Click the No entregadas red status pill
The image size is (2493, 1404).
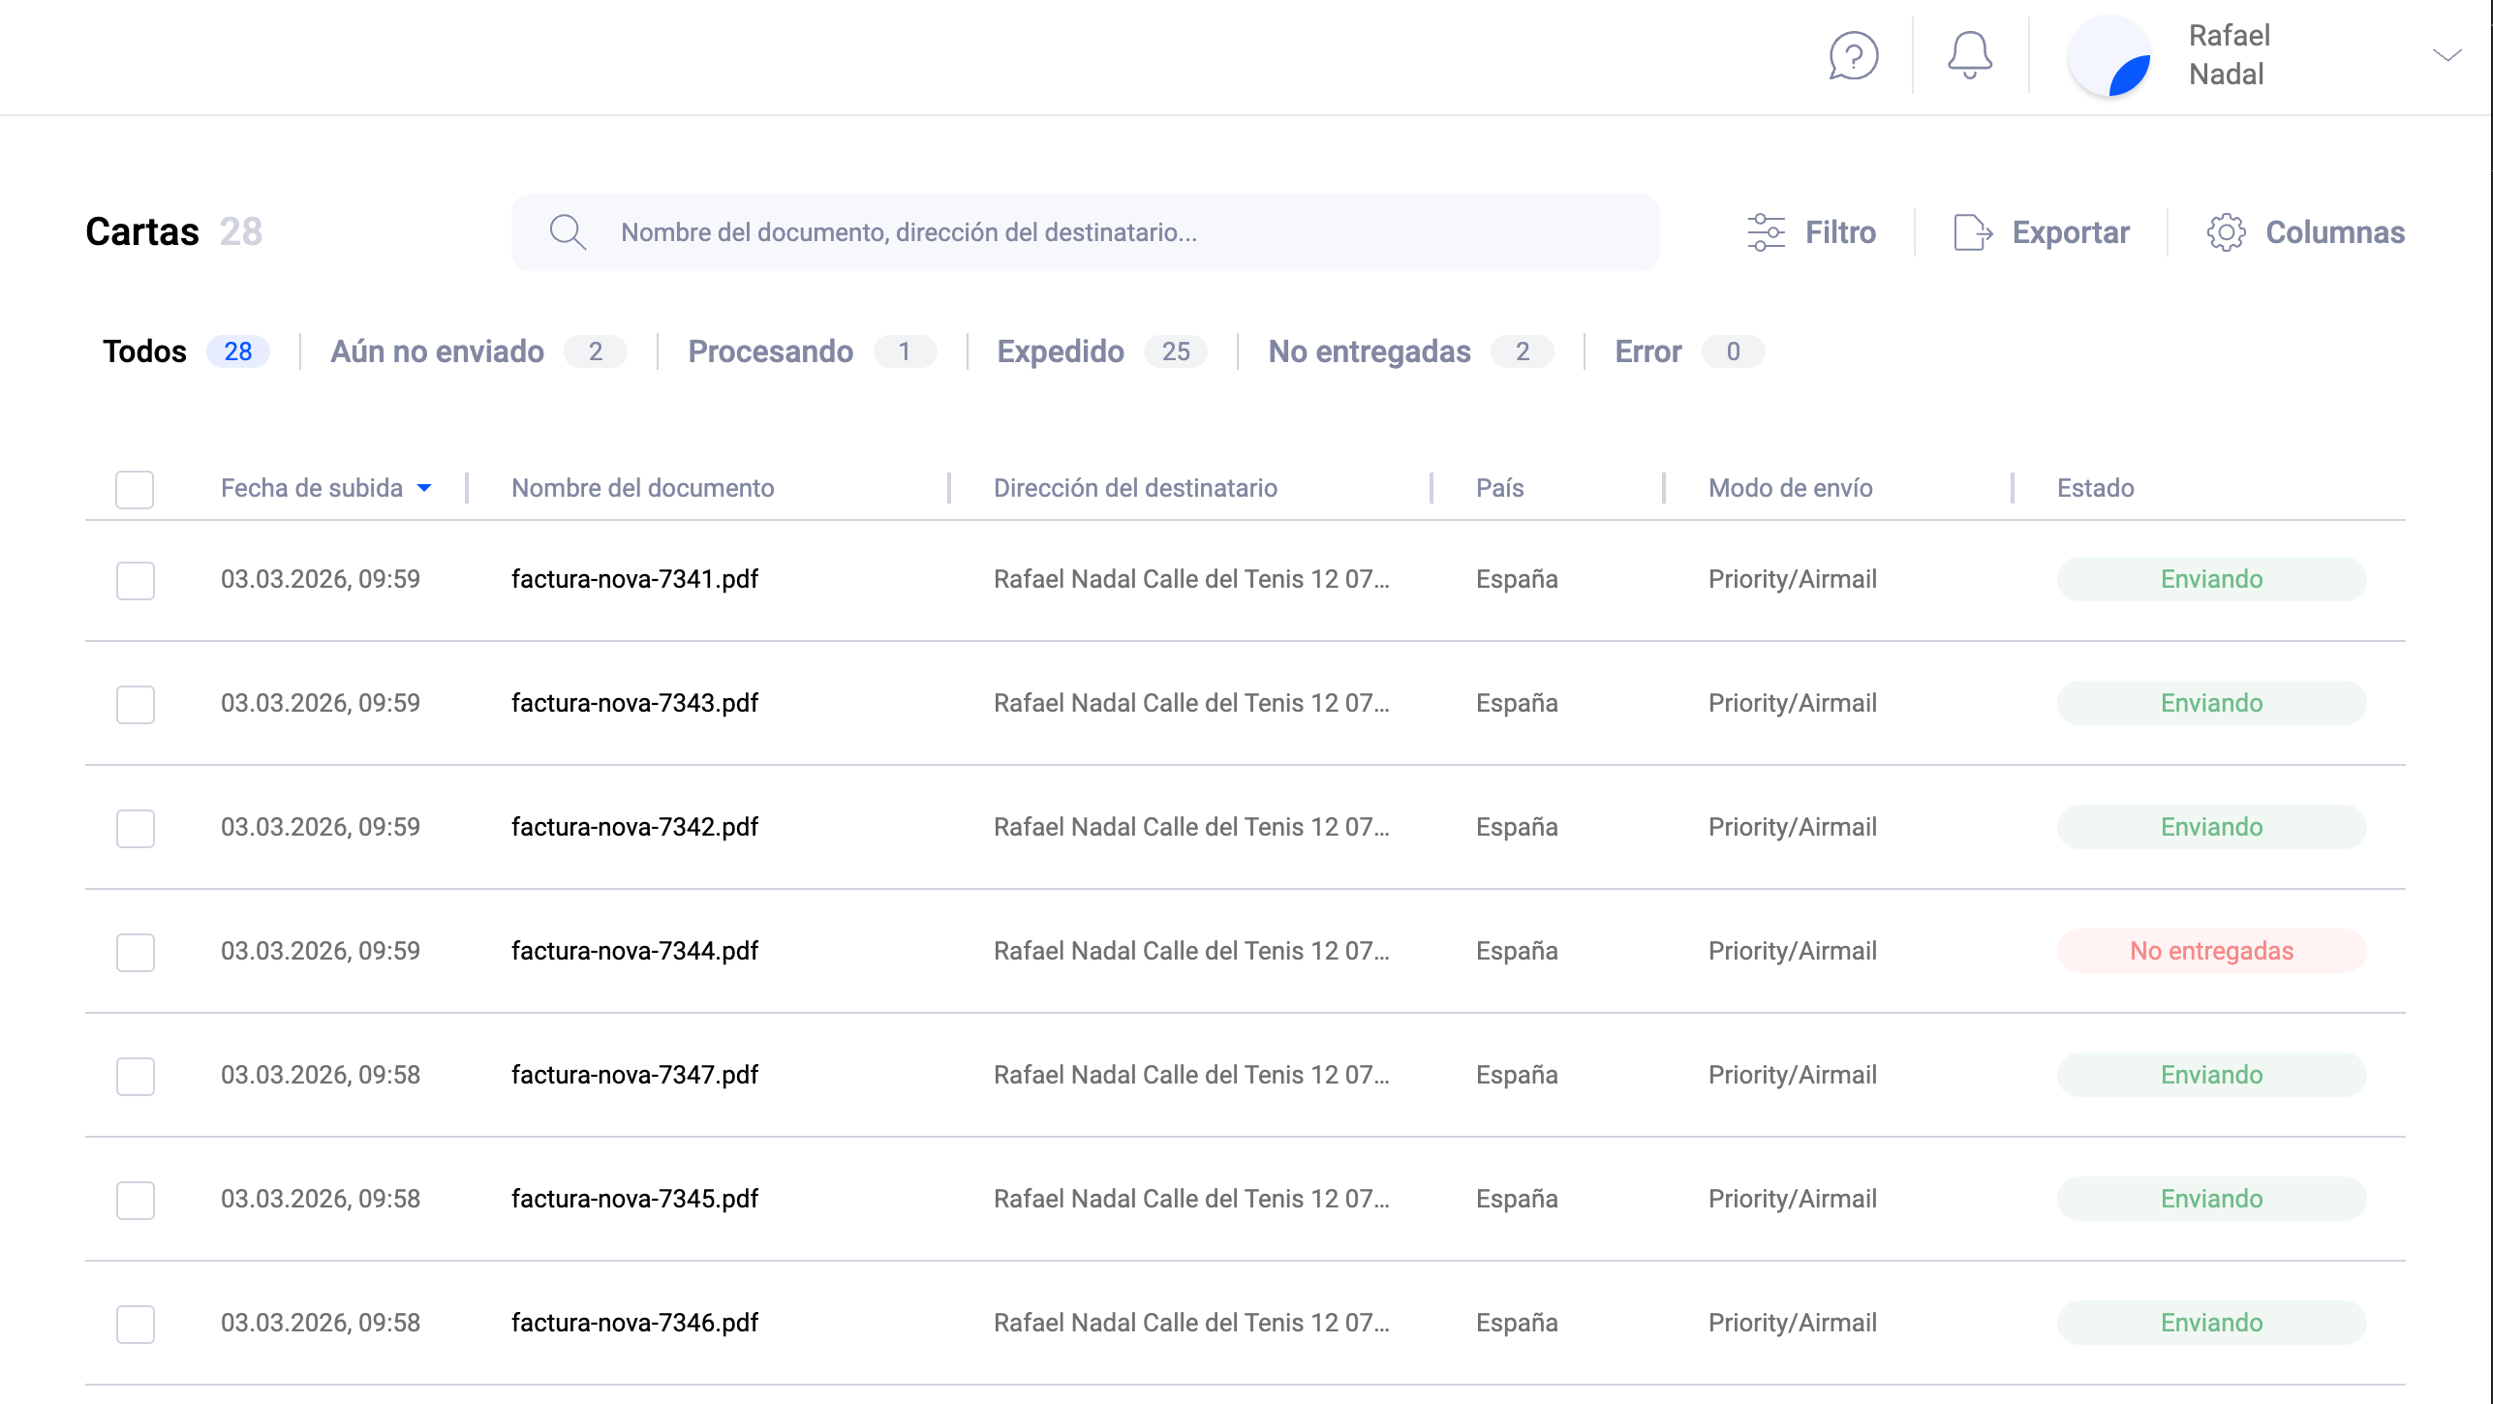point(2211,950)
